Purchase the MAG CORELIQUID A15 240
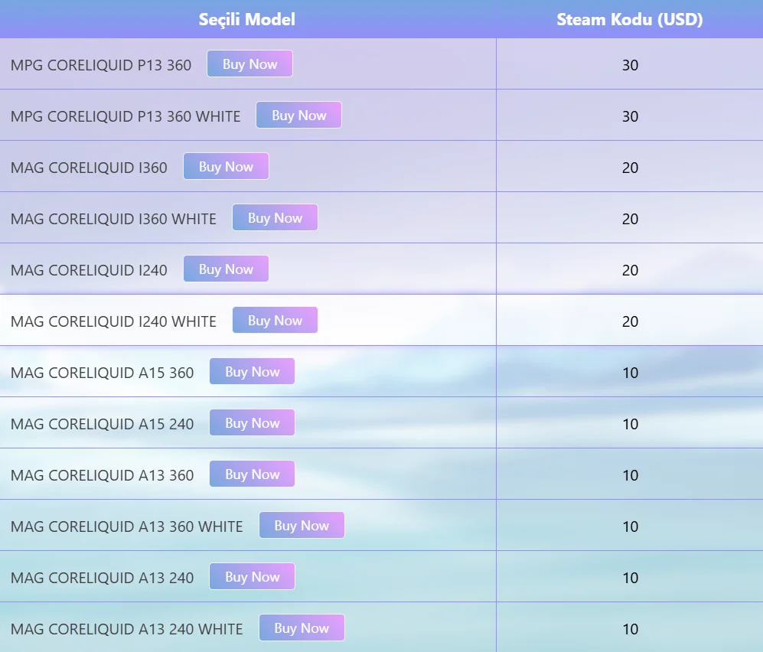The image size is (763, 652). click(252, 423)
